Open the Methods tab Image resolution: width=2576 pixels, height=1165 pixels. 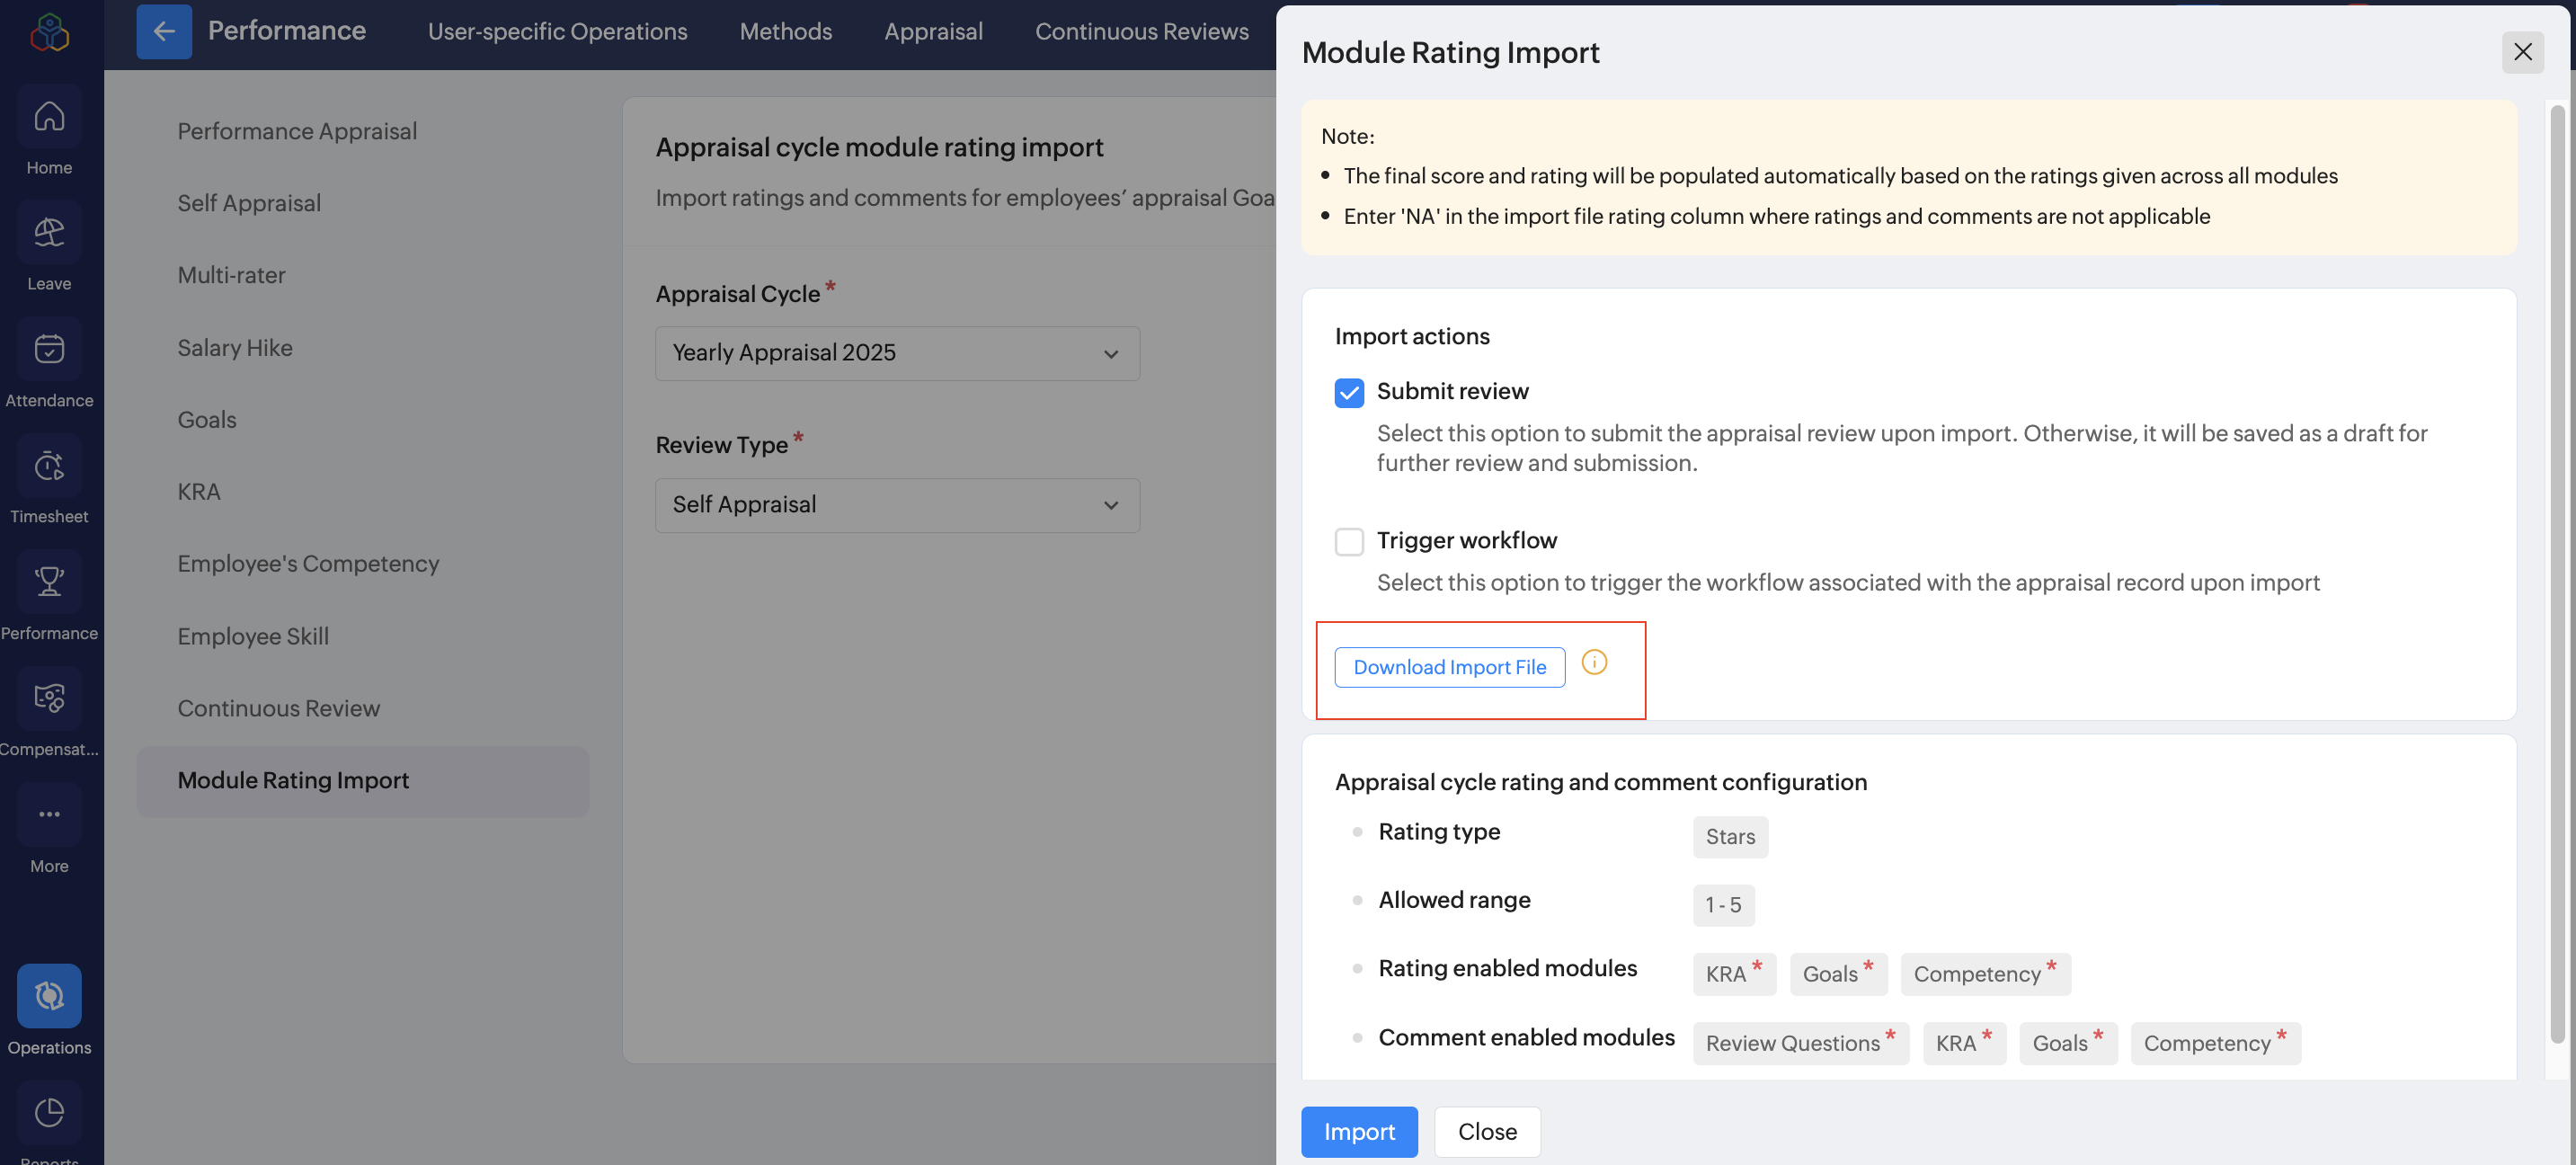click(785, 31)
